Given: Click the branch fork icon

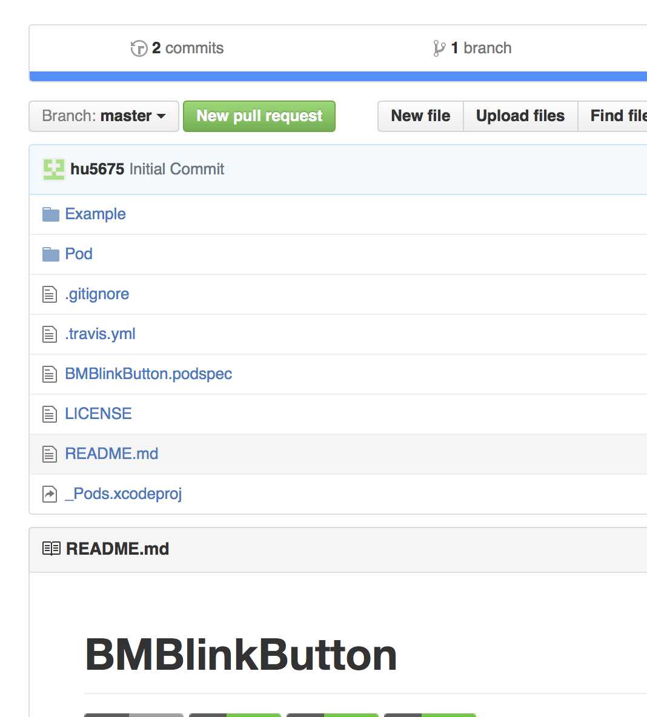Looking at the screenshot, I should [x=439, y=48].
